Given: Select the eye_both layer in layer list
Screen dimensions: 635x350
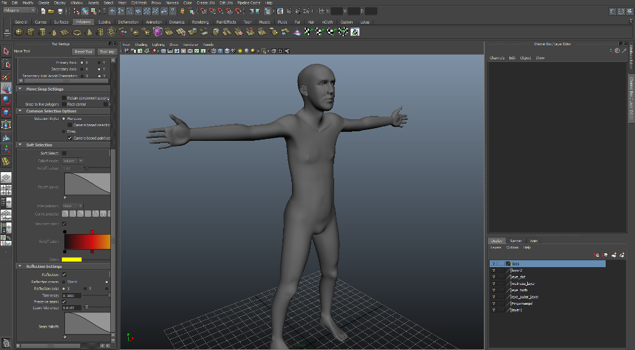Looking at the screenshot, I should coord(519,290).
